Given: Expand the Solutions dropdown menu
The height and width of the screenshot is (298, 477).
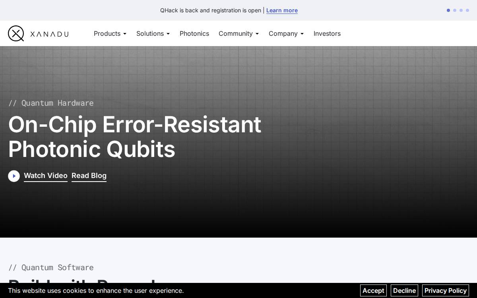Looking at the screenshot, I should [x=153, y=33].
